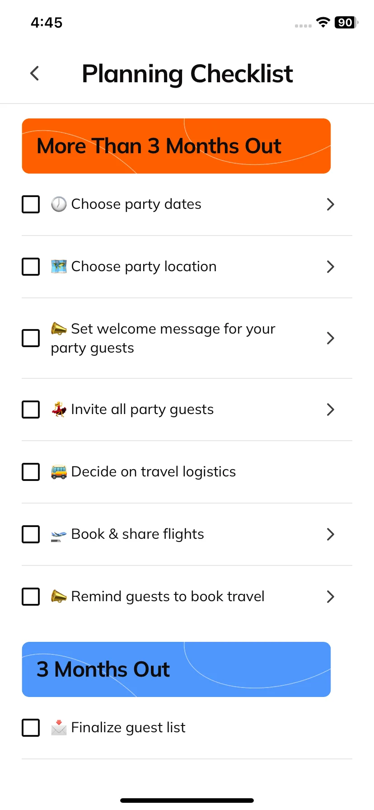
Task: Select the More Than 3 Months Out banner
Action: pyautogui.click(x=176, y=146)
